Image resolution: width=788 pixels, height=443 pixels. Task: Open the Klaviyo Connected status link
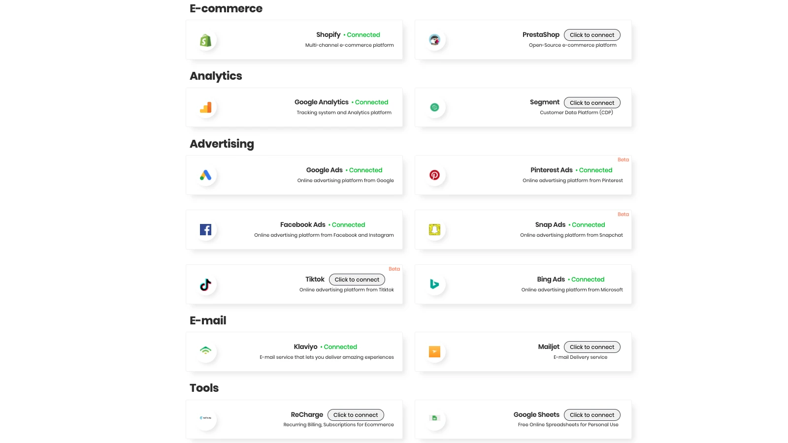tap(340, 347)
